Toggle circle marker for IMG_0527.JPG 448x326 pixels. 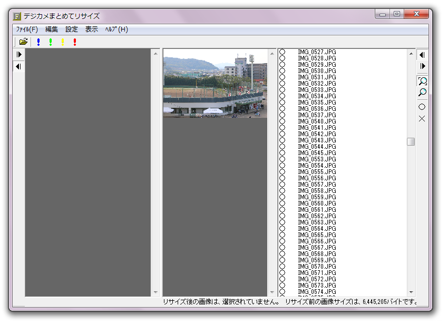point(283,52)
